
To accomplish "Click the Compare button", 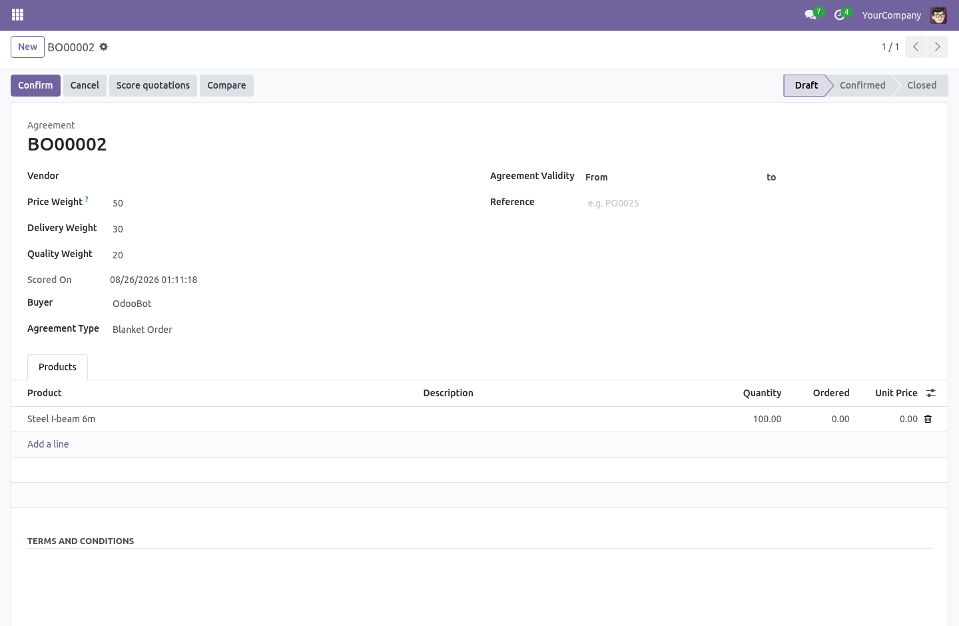I will point(226,85).
